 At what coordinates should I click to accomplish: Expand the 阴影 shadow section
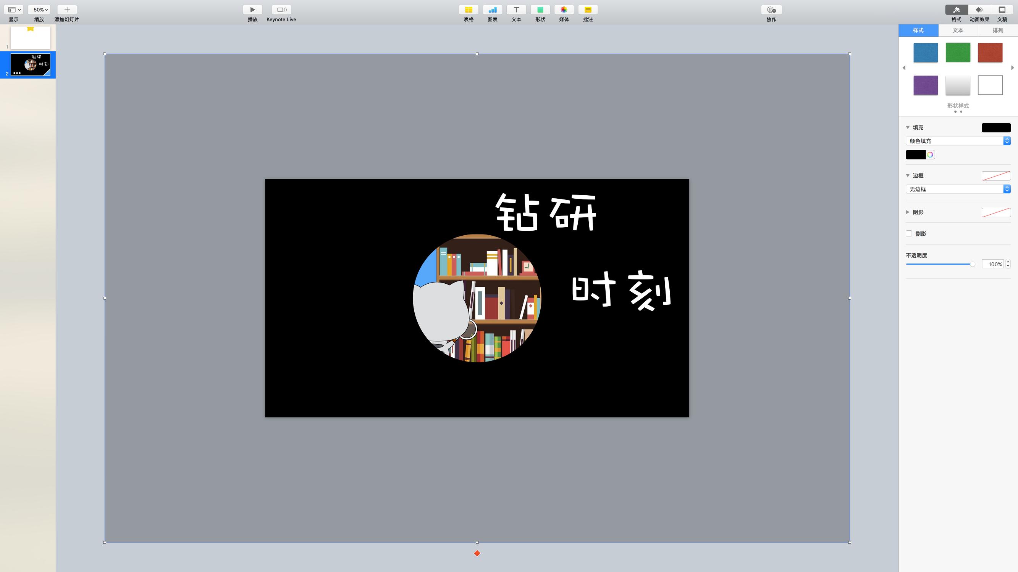908,212
